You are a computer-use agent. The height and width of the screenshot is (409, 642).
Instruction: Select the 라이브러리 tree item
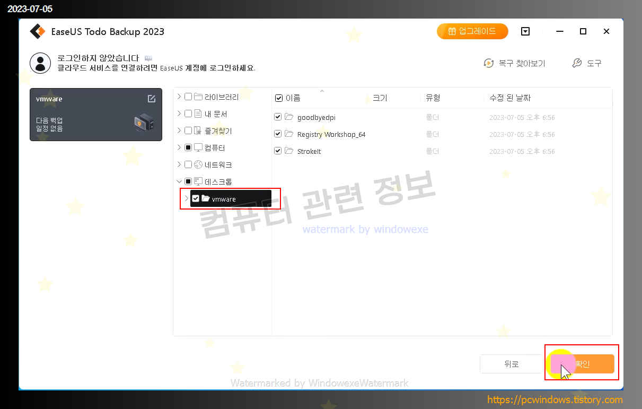click(x=222, y=97)
